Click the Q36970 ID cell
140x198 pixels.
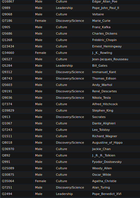click(x=17, y=149)
